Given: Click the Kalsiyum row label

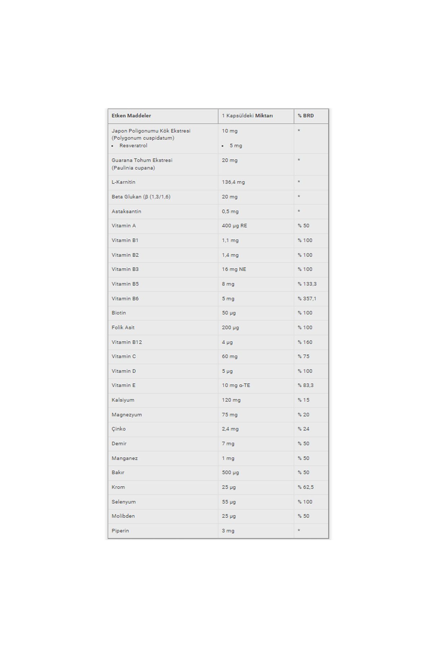Looking at the screenshot, I should pos(123,400).
